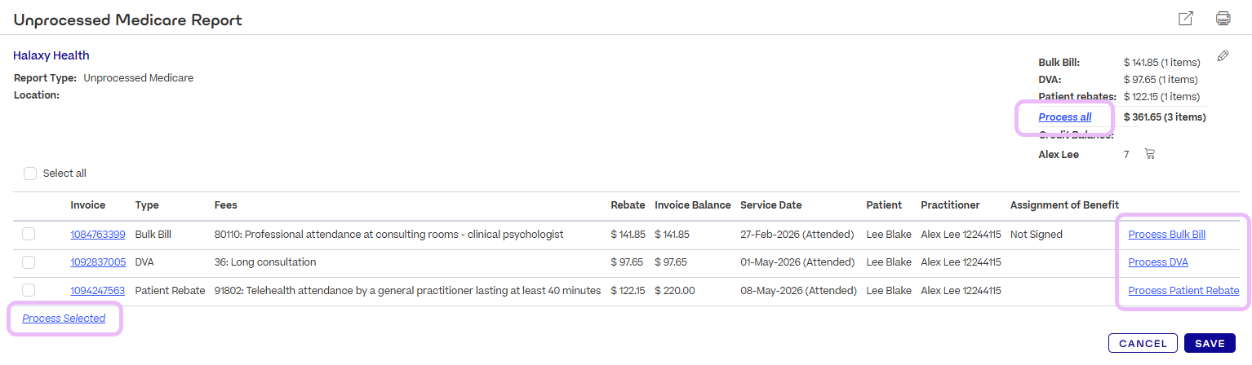Click the Process all link
This screenshot has width=1252, height=365.
1064,117
